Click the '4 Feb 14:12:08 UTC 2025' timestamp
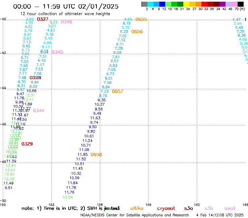This screenshot has height=218, width=248. [x=220, y=215]
